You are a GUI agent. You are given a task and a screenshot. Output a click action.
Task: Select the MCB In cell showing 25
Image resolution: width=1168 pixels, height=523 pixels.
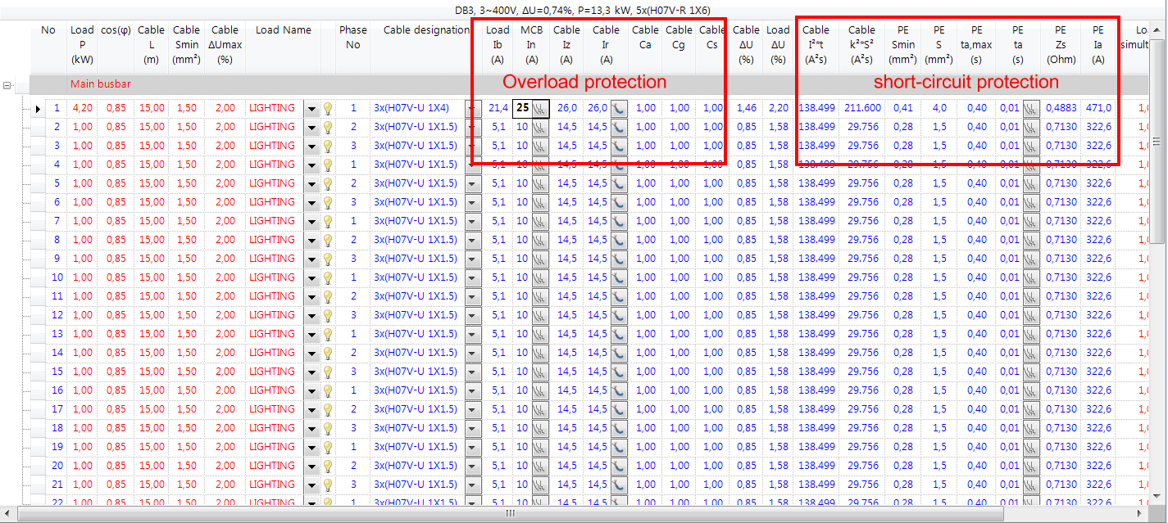[522, 108]
